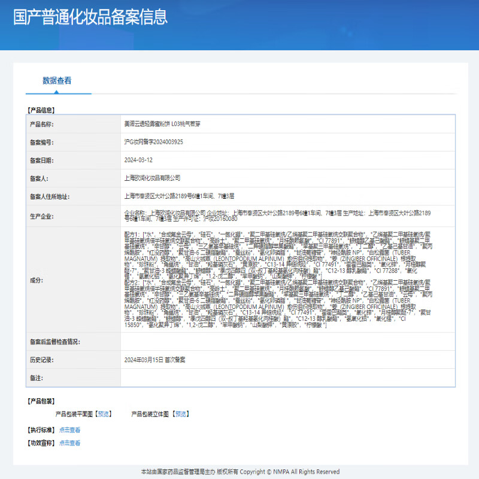Click the NMPA copyright footer text
The image size is (479, 479).
241,472
